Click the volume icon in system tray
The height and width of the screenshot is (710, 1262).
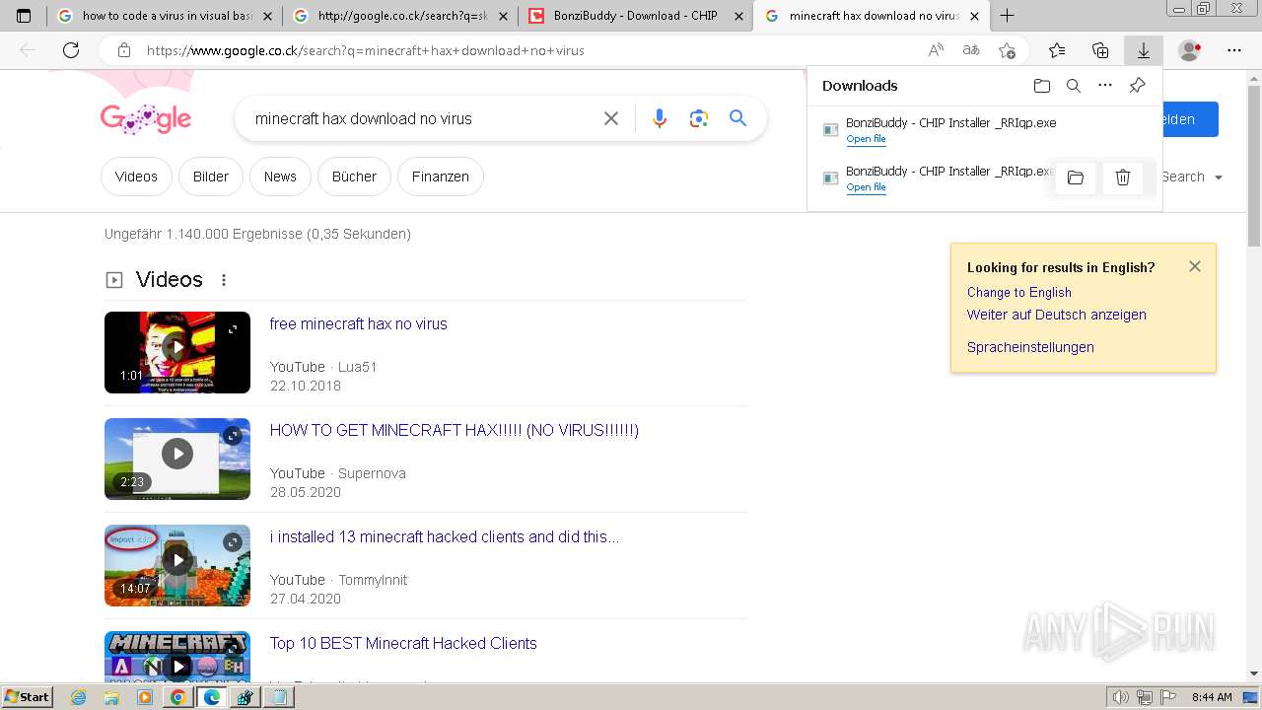pos(1121,697)
